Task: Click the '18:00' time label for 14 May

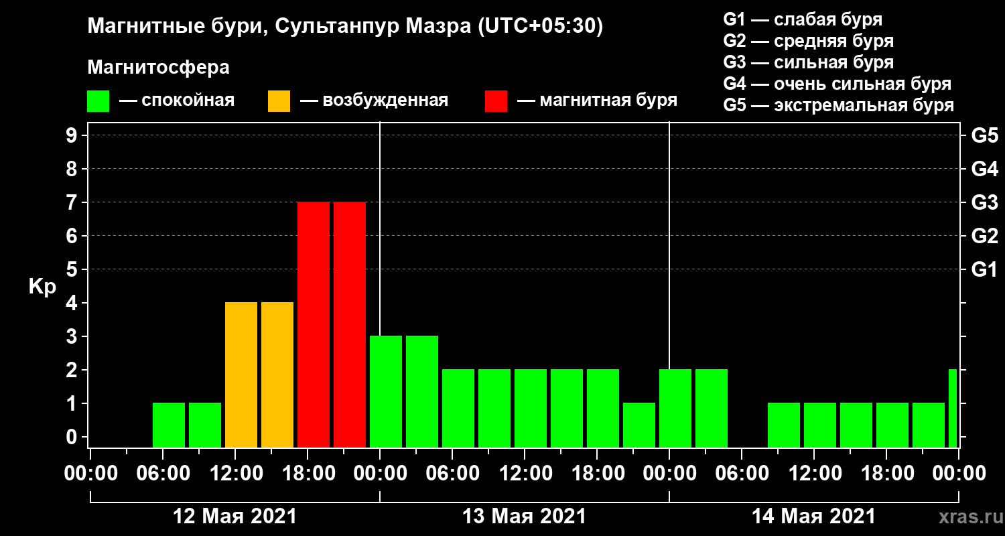Action: click(886, 473)
